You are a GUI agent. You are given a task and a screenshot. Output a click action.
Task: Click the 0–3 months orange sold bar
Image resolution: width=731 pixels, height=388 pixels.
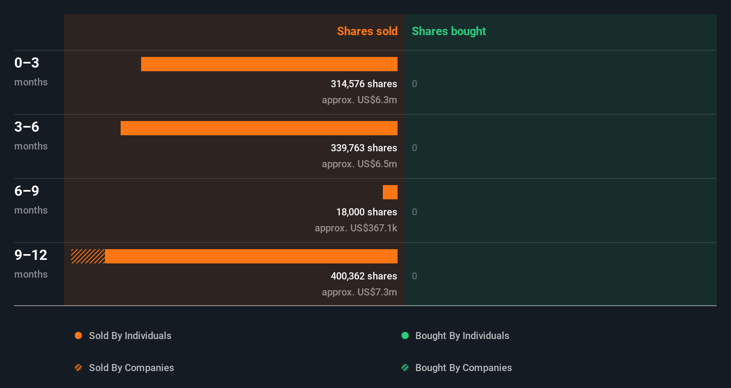[269, 64]
